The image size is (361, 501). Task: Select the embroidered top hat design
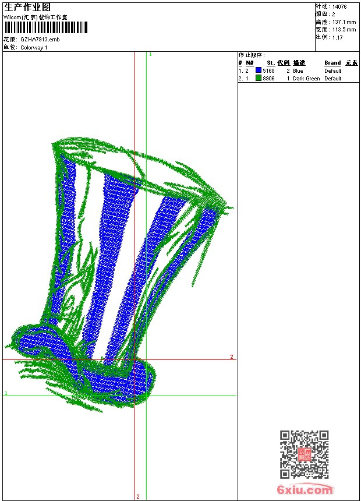[x=122, y=274]
